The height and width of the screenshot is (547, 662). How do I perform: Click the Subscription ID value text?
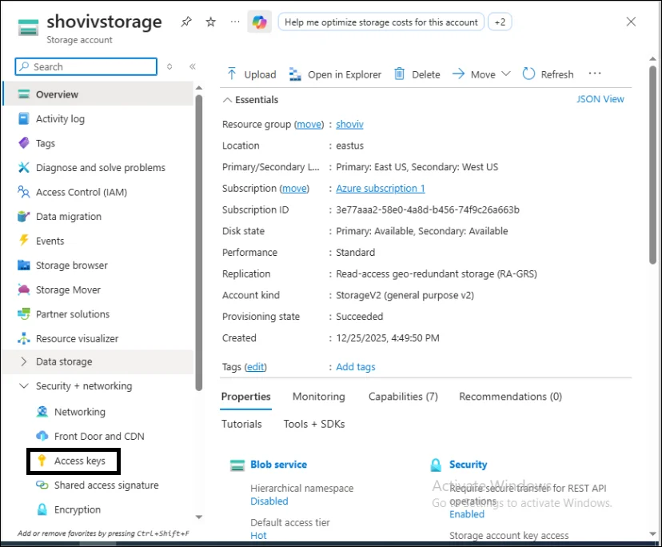428,210
